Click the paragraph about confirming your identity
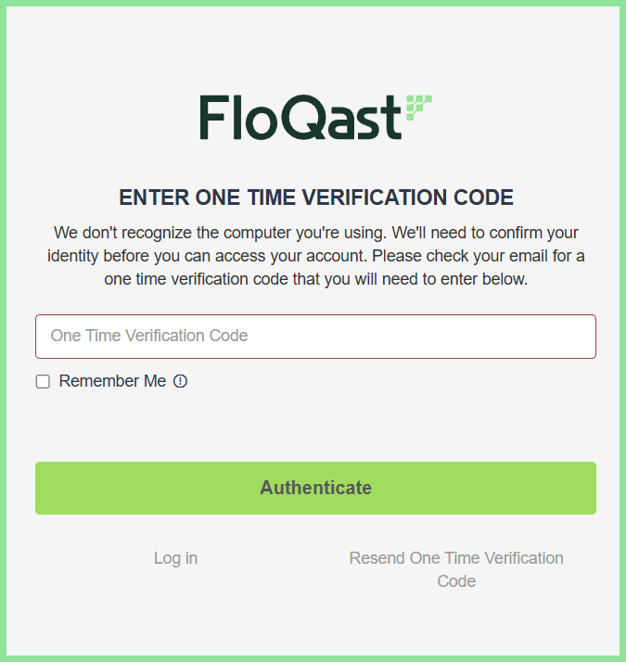 tap(315, 256)
